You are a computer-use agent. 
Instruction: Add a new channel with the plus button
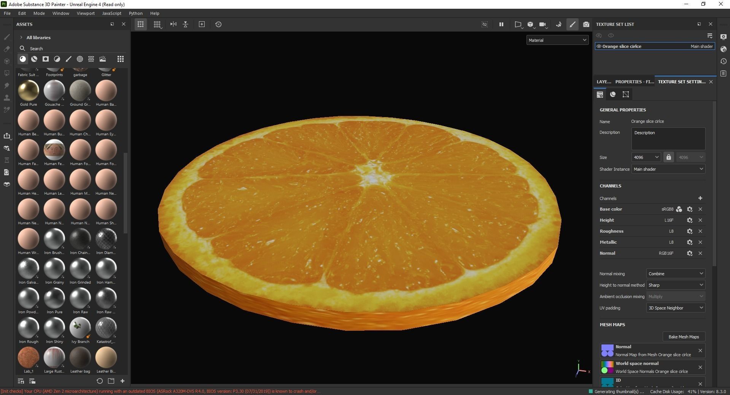700,198
